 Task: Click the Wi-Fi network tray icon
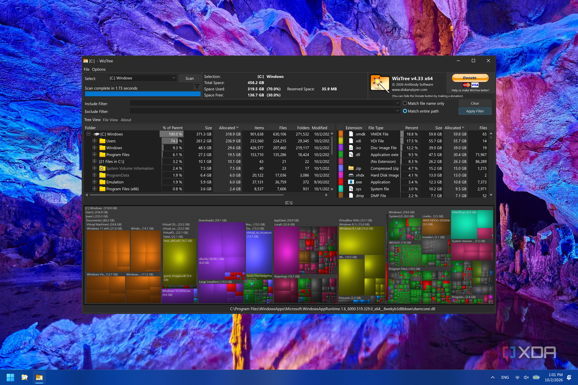click(517, 377)
